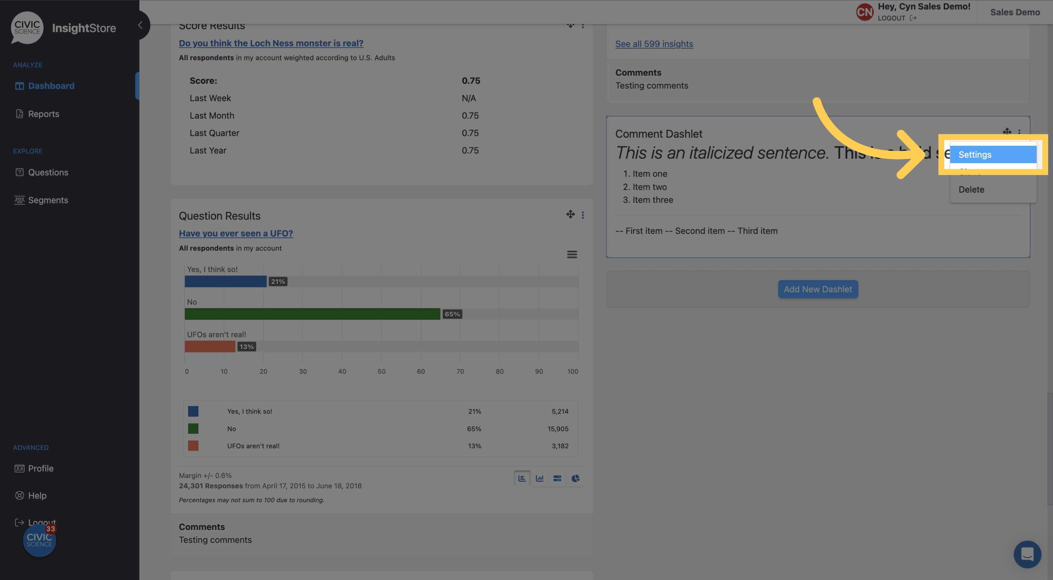Collapse the sidebar with the chevron arrow
This screenshot has height=580, width=1053.
[140, 26]
